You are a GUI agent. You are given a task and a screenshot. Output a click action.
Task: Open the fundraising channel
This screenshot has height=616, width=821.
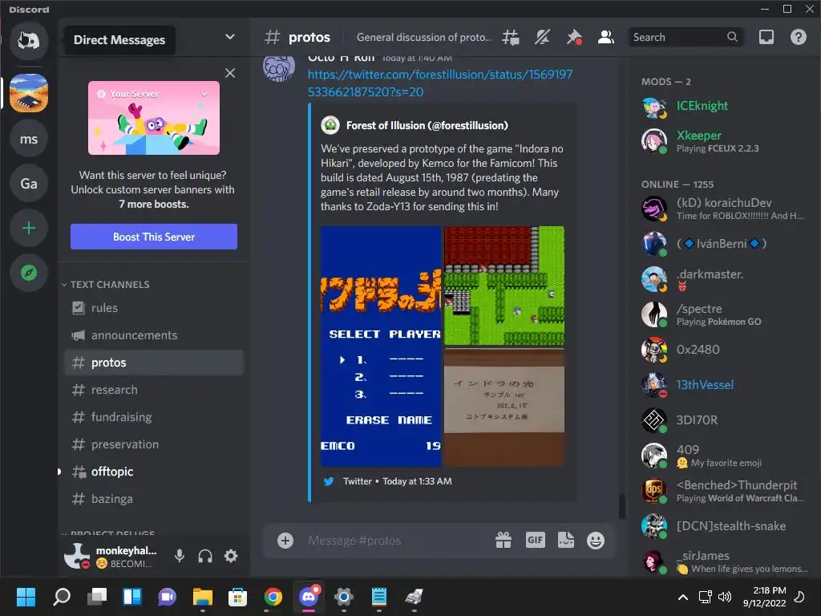pyautogui.click(x=154, y=417)
